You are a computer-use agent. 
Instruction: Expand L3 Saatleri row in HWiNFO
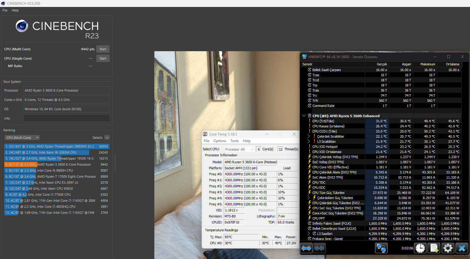click(x=309, y=234)
